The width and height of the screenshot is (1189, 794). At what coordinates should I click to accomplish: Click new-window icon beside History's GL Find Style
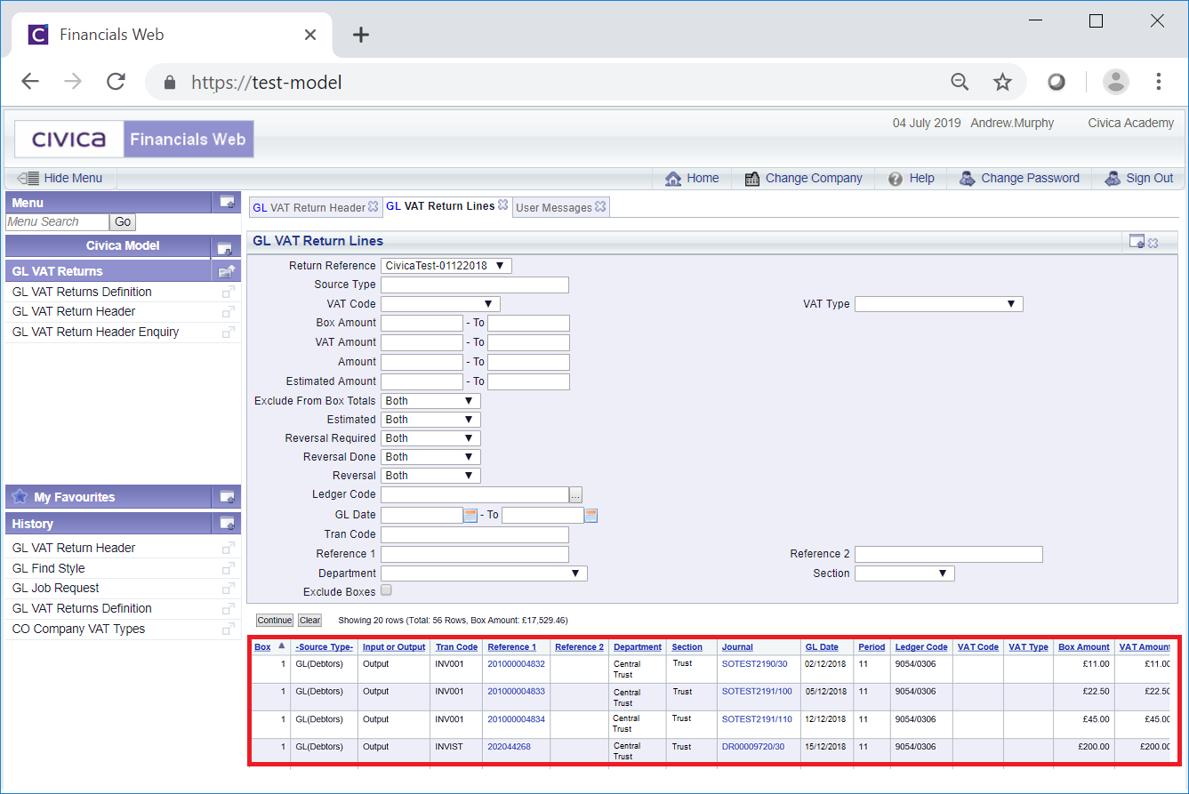coord(228,569)
